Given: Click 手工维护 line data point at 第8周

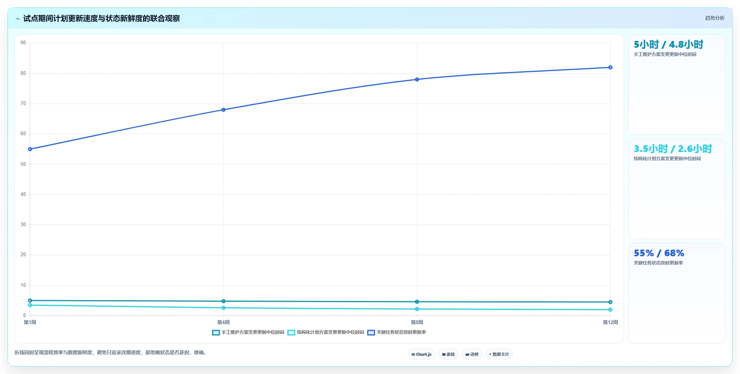Looking at the screenshot, I should point(417,302).
